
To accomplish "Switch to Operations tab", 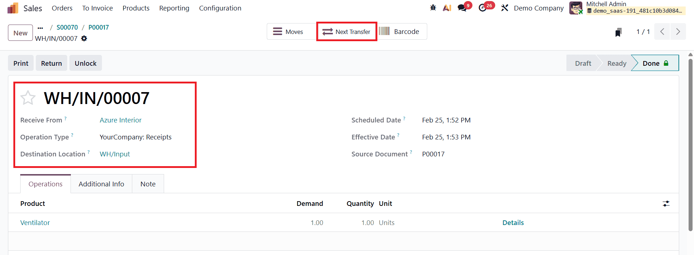I will coord(46,184).
